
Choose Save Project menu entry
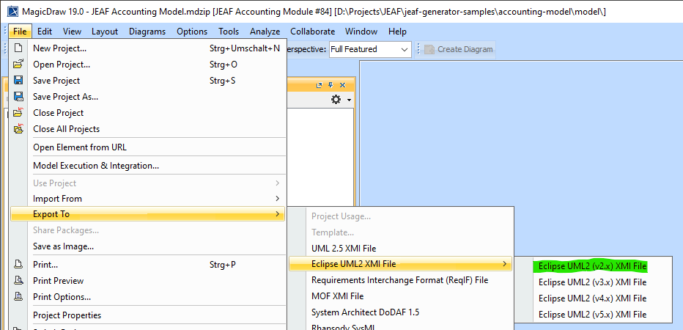pos(147,81)
